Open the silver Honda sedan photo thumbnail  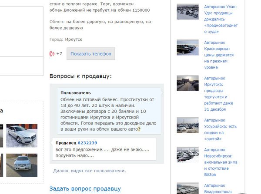point(22,165)
